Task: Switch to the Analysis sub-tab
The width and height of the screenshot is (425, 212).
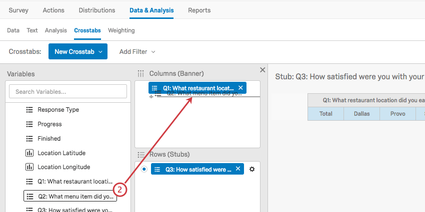Action: [x=56, y=30]
